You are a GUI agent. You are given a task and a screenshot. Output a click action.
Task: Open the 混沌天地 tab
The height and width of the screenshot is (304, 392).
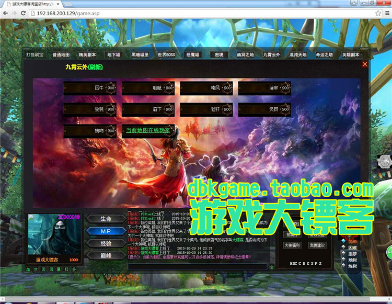coord(298,54)
